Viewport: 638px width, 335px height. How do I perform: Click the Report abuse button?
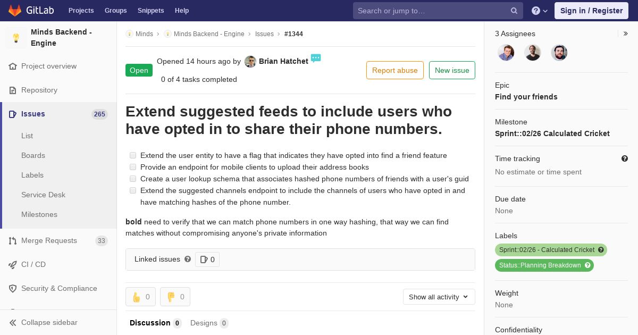point(394,70)
